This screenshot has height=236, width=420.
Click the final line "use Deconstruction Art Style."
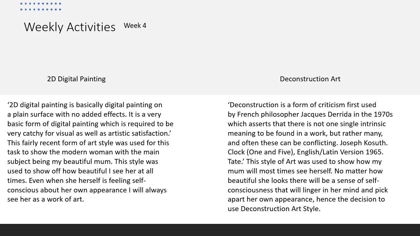pos(274,209)
